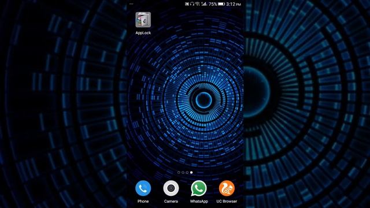Image resolution: width=370 pixels, height=208 pixels.
Task: Tap the WhatsApp label text
Action: [x=199, y=201]
